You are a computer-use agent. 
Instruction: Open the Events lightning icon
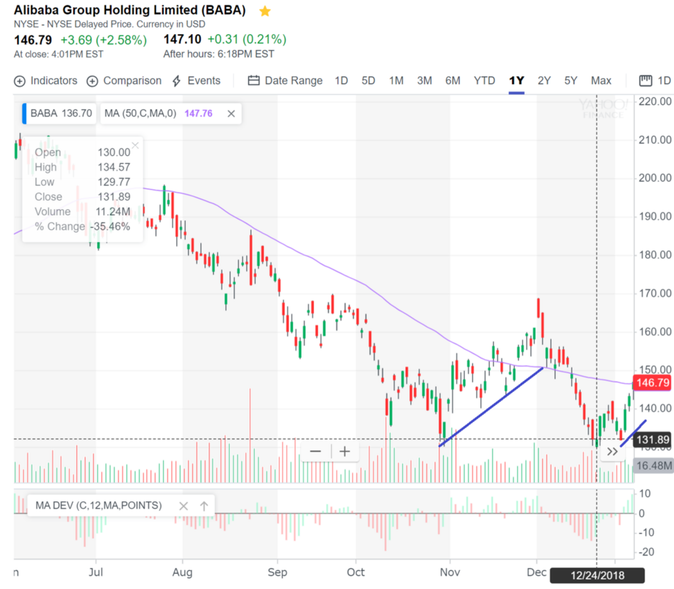click(177, 81)
